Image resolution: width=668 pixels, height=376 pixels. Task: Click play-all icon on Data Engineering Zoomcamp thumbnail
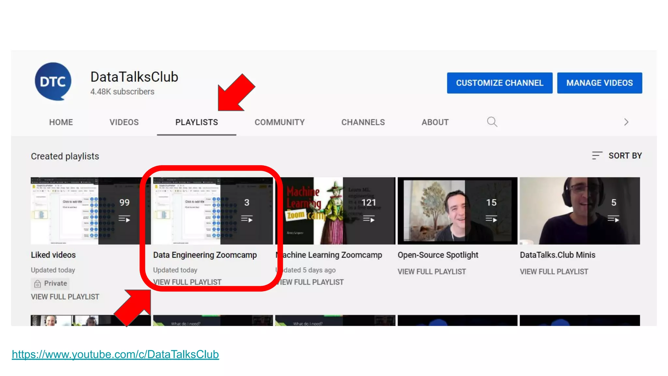[x=247, y=219]
